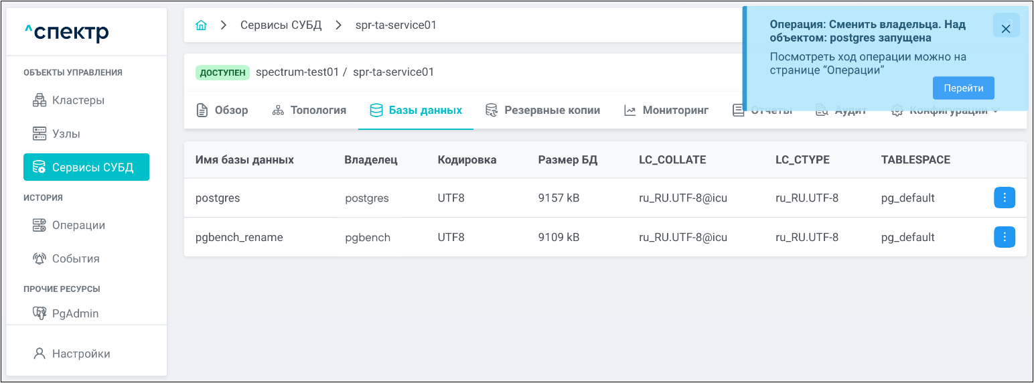Switch to the Топология tab
The width and height of the screenshot is (1034, 383).
(309, 110)
